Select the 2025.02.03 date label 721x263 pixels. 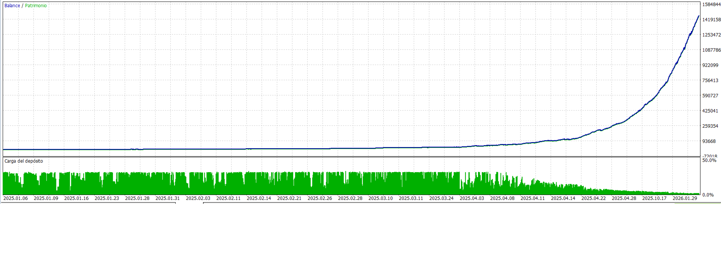point(198,198)
